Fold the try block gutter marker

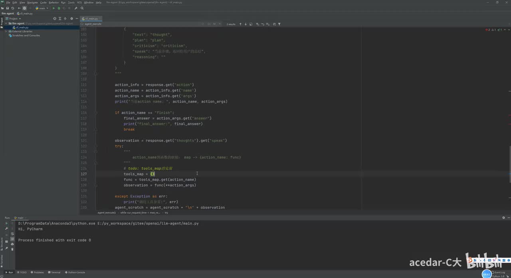pos(96,146)
